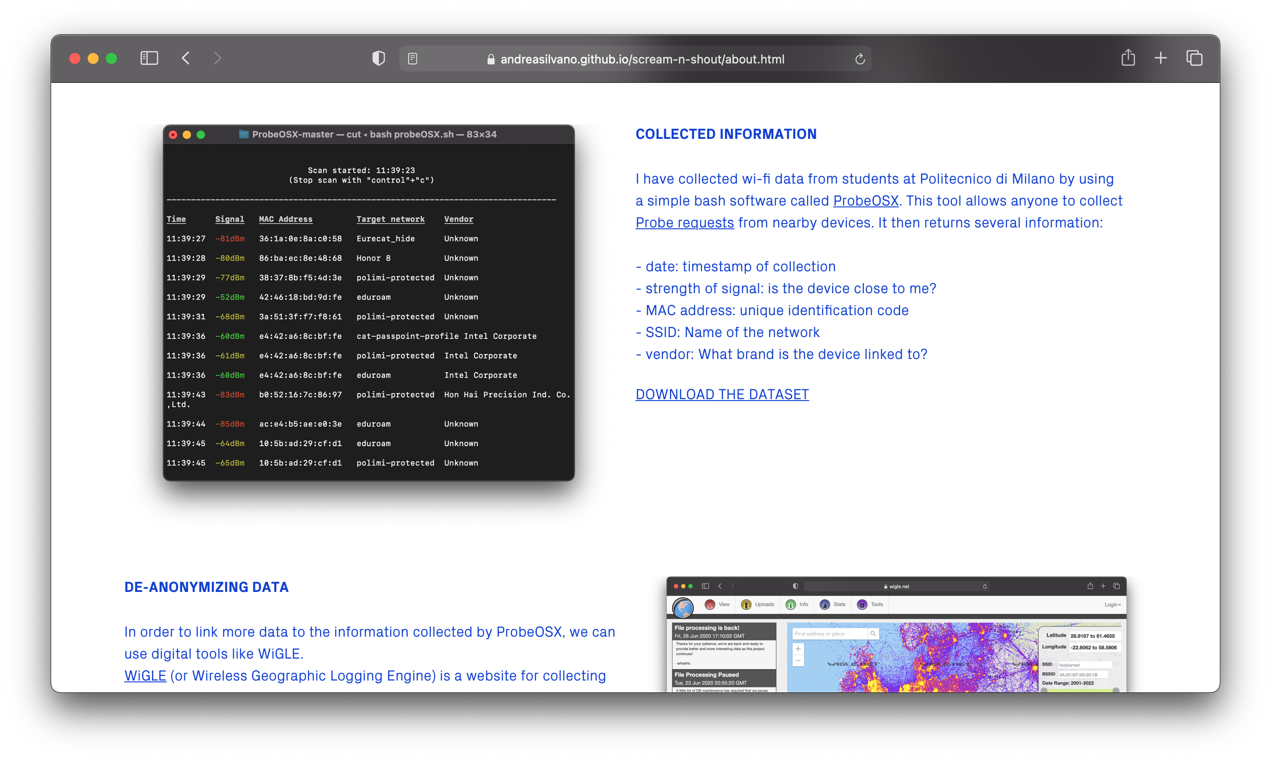Viewport: 1271px width, 760px height.
Task: Click 'Hon Hai Precision Ind. Co.' vendor
Action: tap(507, 394)
